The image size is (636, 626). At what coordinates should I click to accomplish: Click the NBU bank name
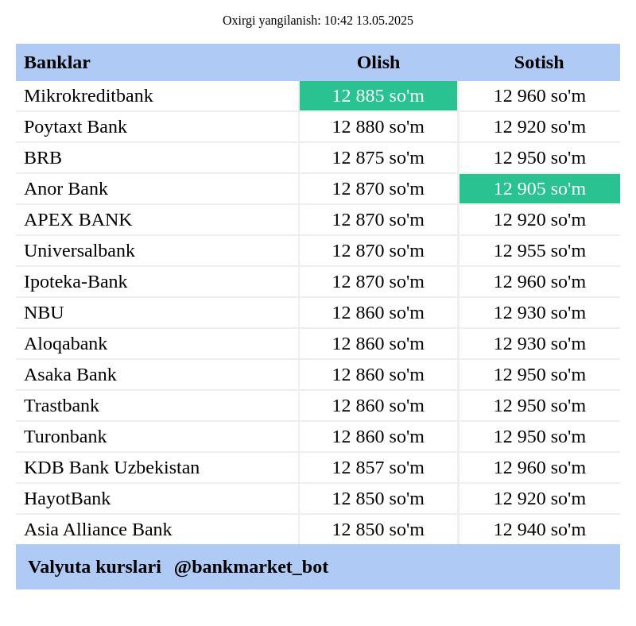pyautogui.click(x=44, y=312)
